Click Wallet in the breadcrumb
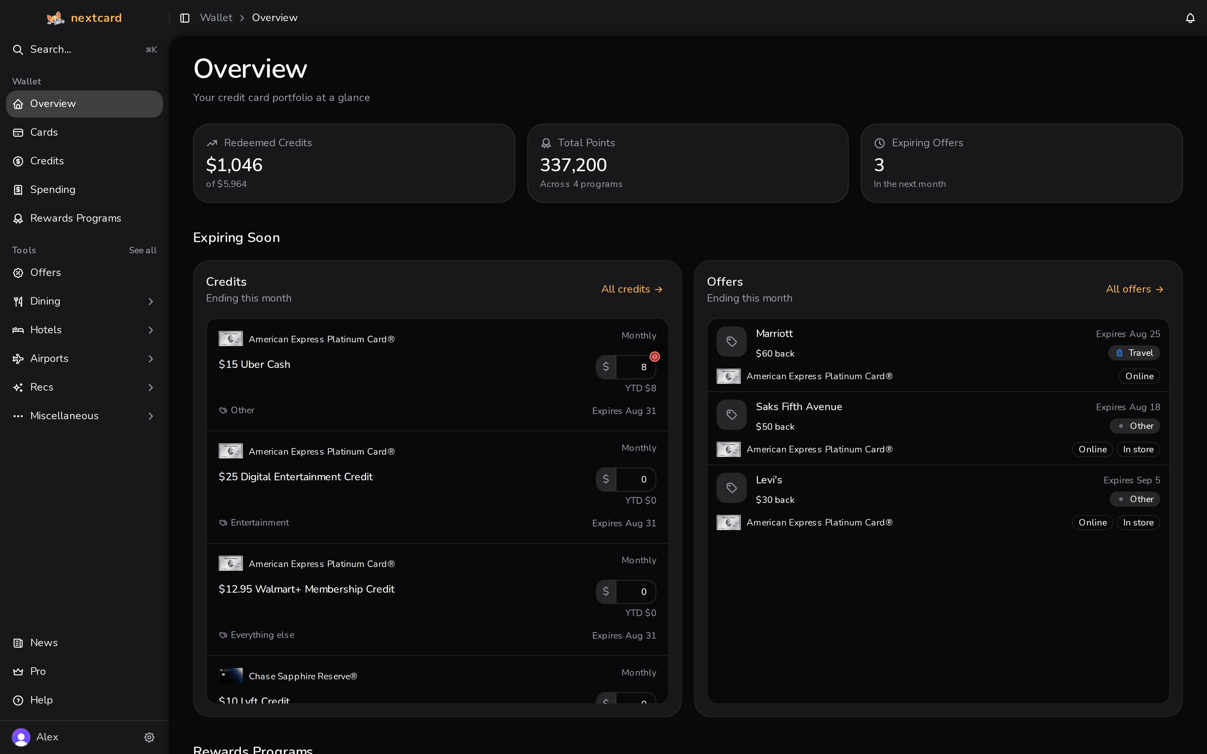1207x754 pixels. tap(216, 18)
